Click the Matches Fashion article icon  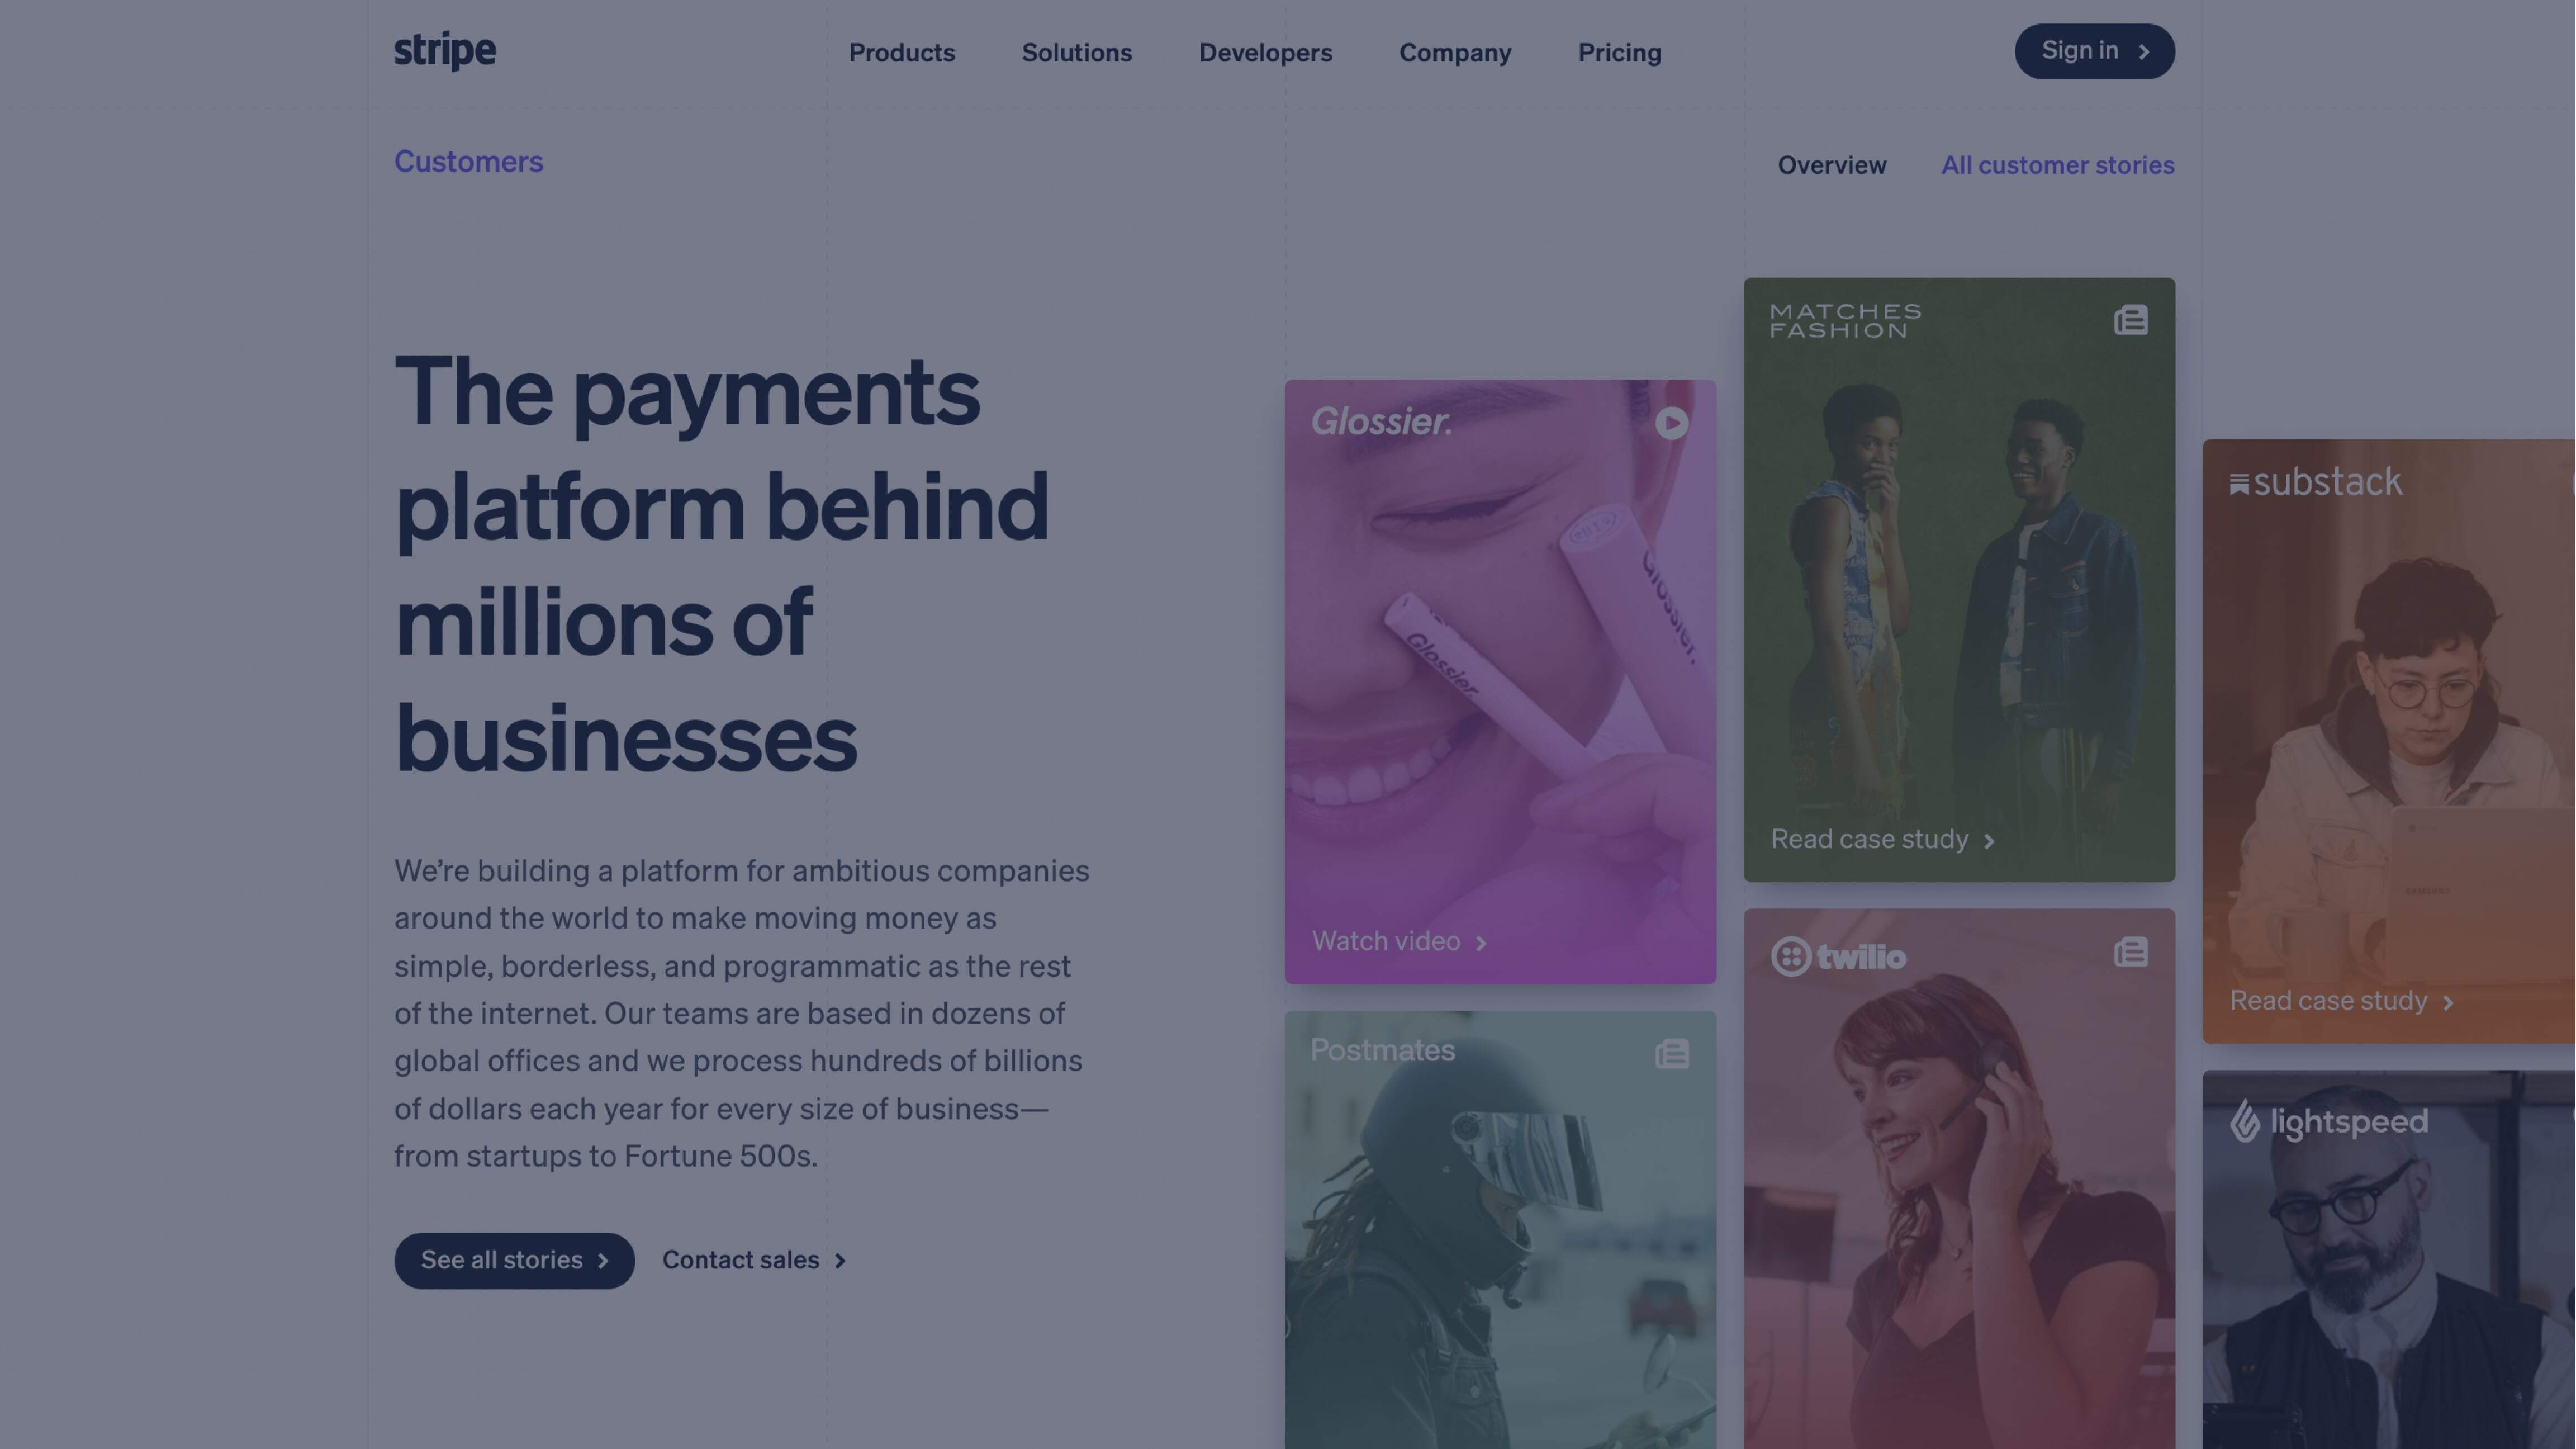(x=2130, y=321)
